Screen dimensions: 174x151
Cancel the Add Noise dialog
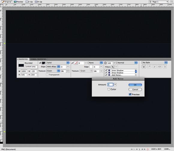(x=135, y=89)
